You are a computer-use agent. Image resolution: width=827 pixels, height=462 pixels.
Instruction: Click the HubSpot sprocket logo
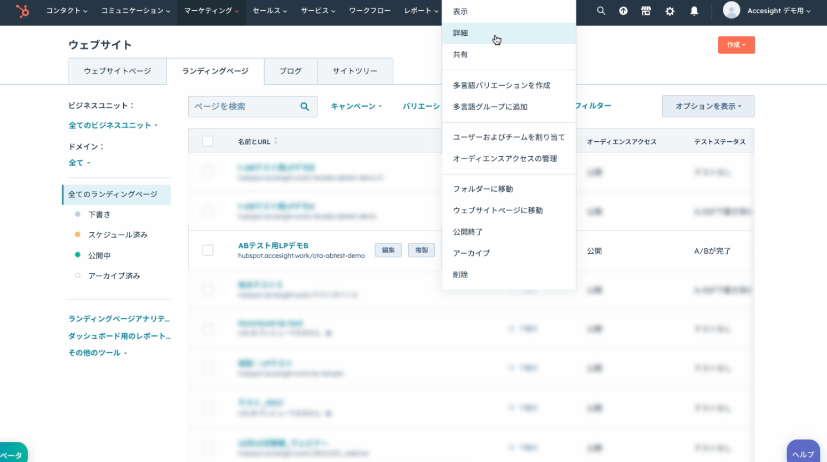click(x=22, y=11)
